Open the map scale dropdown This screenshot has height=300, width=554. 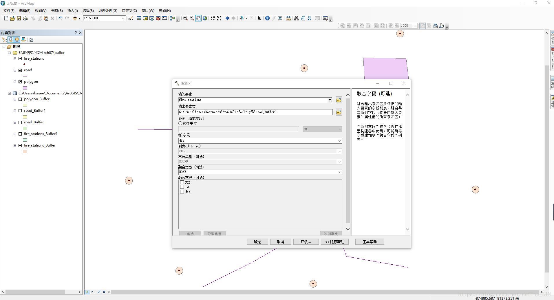tap(123, 18)
